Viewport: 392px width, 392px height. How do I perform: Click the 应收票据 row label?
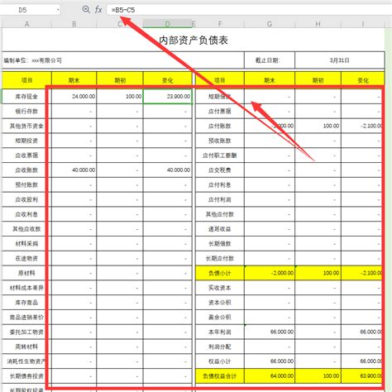click(26, 155)
